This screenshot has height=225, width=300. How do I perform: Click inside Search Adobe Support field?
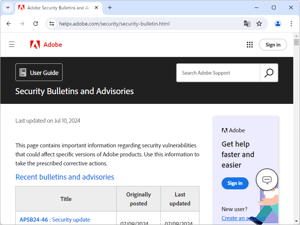218,73
